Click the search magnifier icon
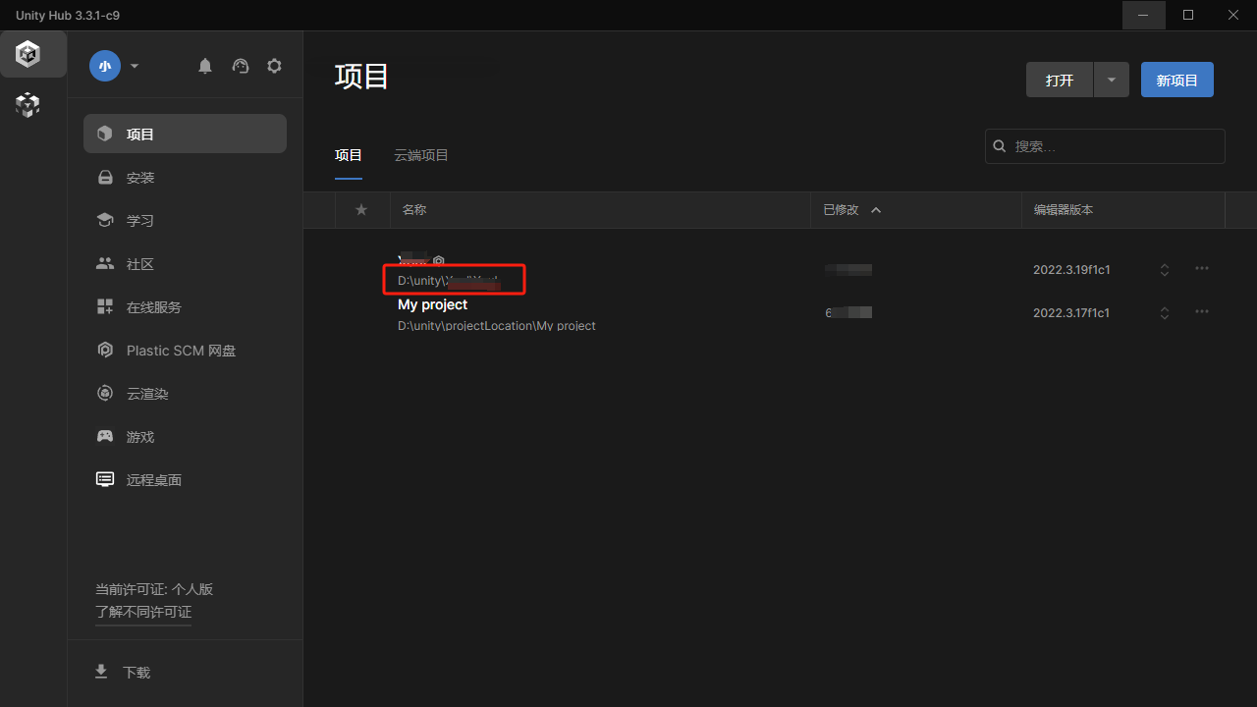The image size is (1257, 707). click(1000, 146)
